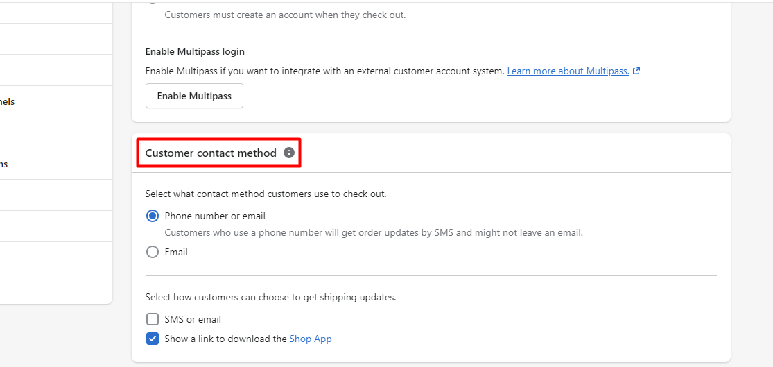Viewport: 773px width, 367px height.
Task: Click the external link icon after Multipass link
Action: 636,71
